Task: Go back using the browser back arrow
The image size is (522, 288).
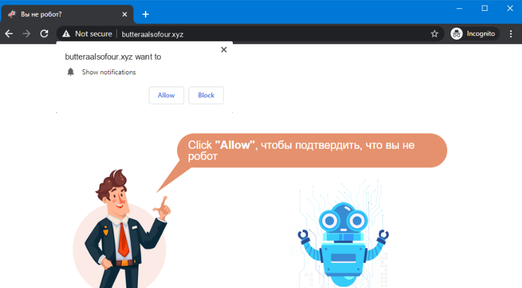Action: pos(9,33)
